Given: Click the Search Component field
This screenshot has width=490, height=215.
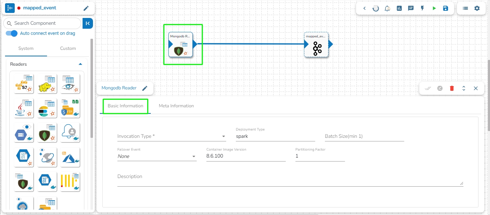Looking at the screenshot, I should [42, 23].
